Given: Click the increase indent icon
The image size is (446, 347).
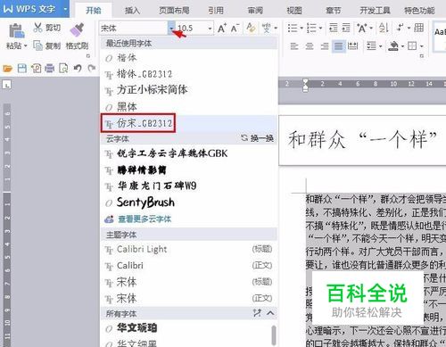Looking at the screenshot, I should pyautogui.click(x=346, y=29).
